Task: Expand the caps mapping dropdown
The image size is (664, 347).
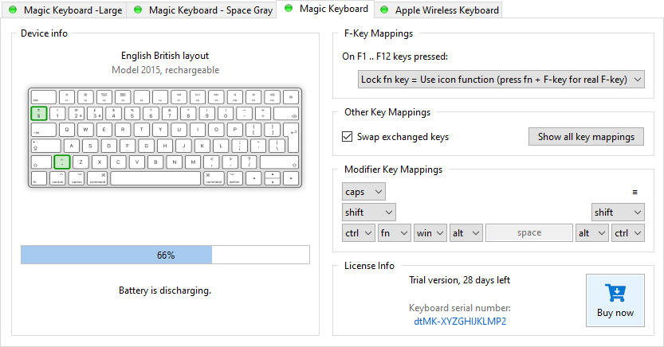Action: tap(363, 192)
